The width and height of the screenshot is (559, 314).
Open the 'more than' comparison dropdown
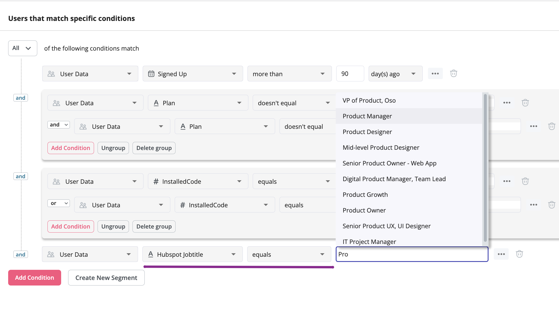(289, 74)
